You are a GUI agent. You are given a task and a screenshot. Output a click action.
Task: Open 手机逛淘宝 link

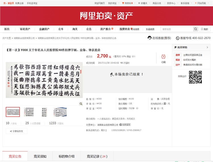point(32,3)
